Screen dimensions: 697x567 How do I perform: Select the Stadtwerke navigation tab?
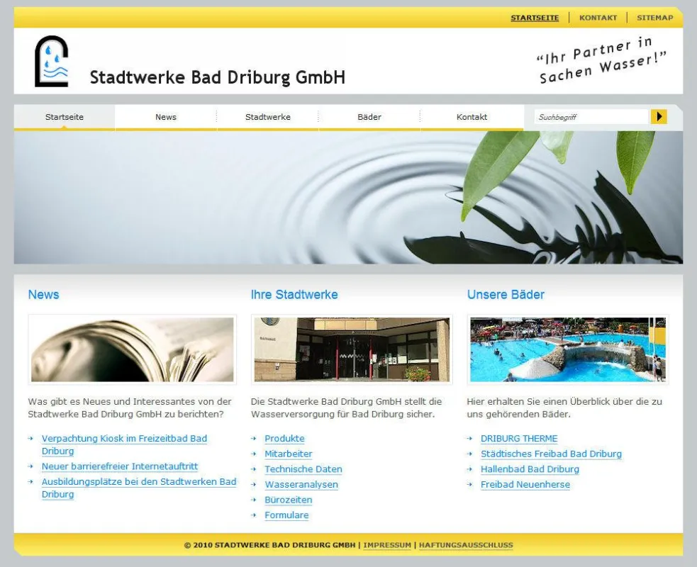tap(267, 118)
